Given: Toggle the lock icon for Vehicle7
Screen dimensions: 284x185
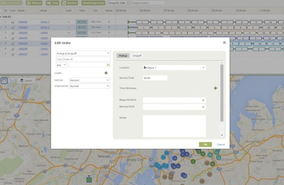Looking at the screenshot, I should click(13, 54).
